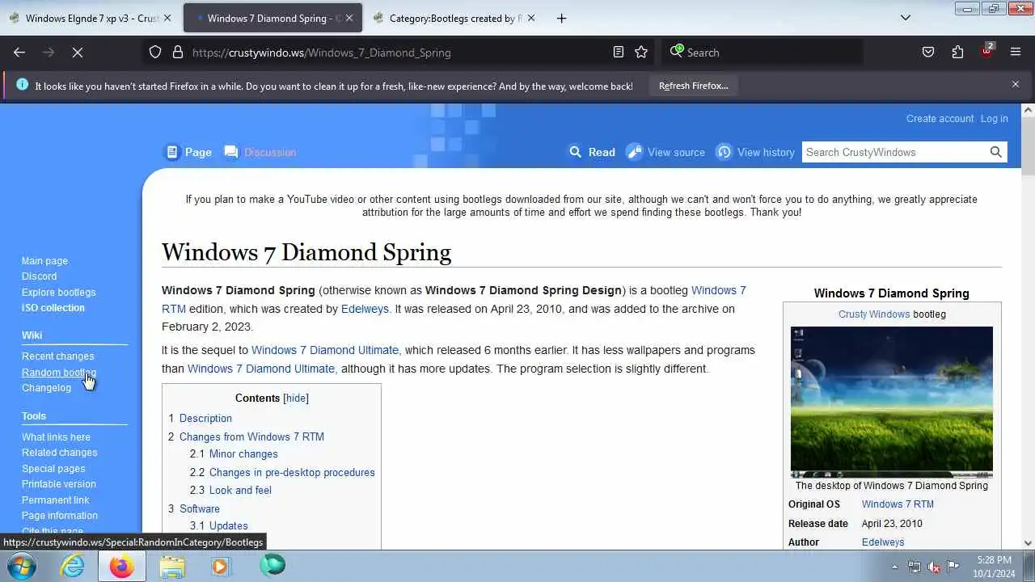This screenshot has width=1035, height=582.
Task: Hide the Contents table
Action: (x=296, y=399)
